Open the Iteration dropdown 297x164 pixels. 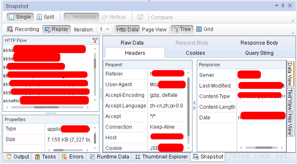pos(105,29)
